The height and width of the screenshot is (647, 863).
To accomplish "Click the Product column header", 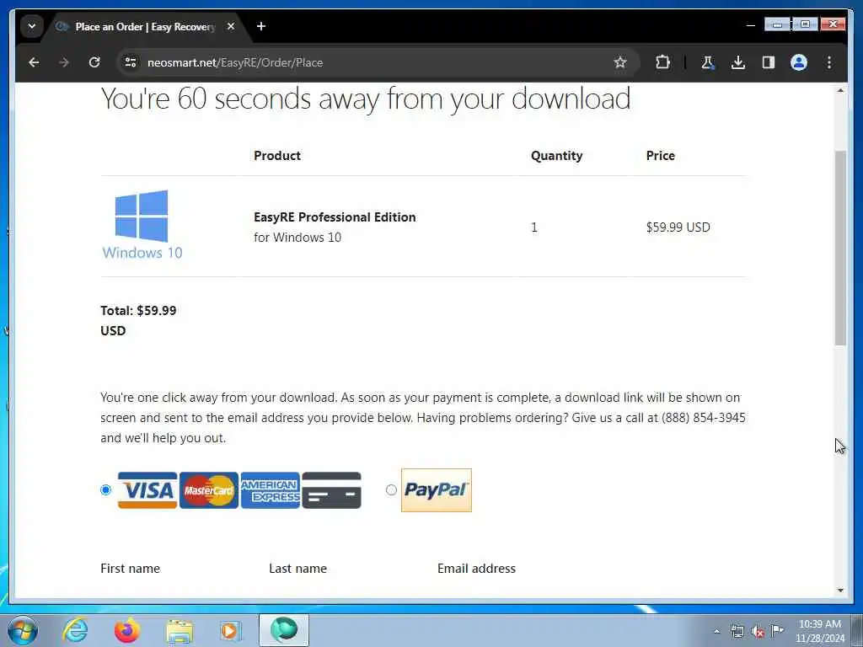I will (276, 156).
